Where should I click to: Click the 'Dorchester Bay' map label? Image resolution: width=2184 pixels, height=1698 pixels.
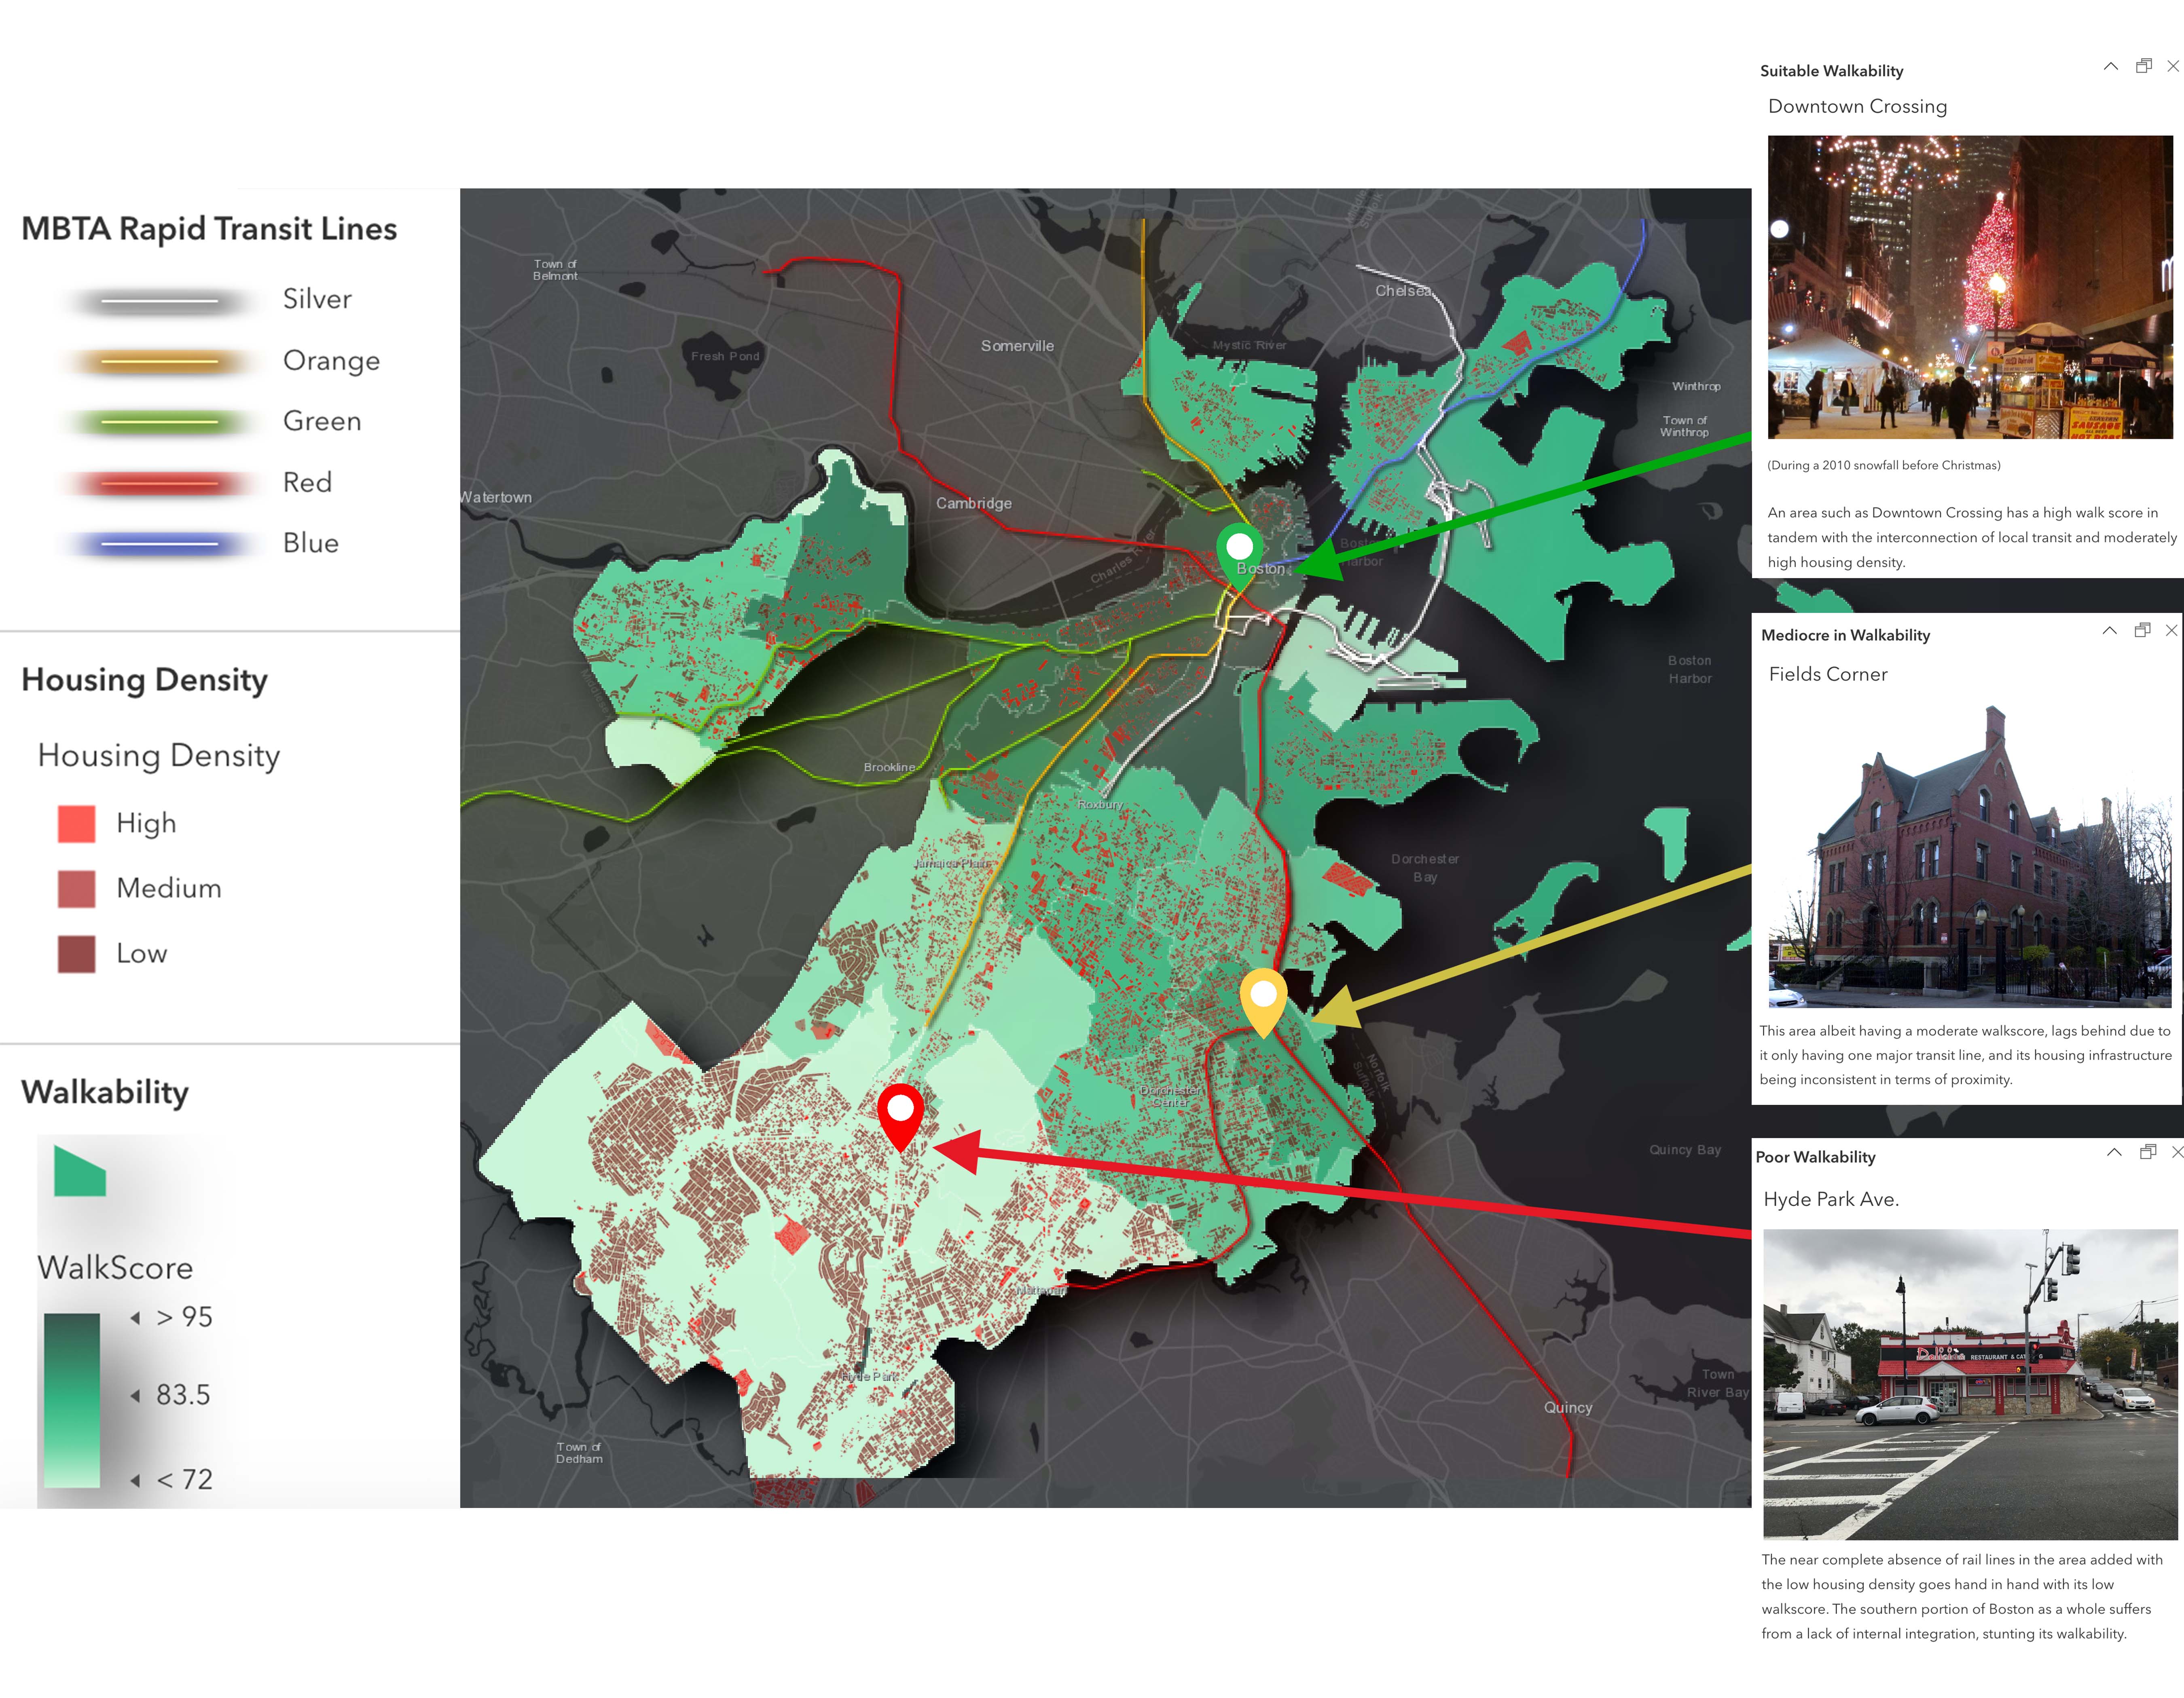point(1425,868)
